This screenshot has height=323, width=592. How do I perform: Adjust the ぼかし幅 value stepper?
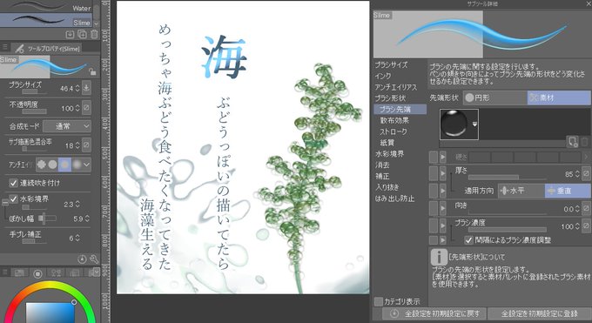[x=87, y=219]
